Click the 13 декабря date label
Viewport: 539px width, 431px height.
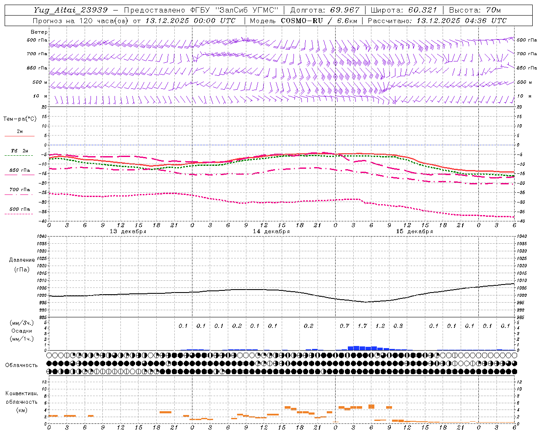[128, 231]
